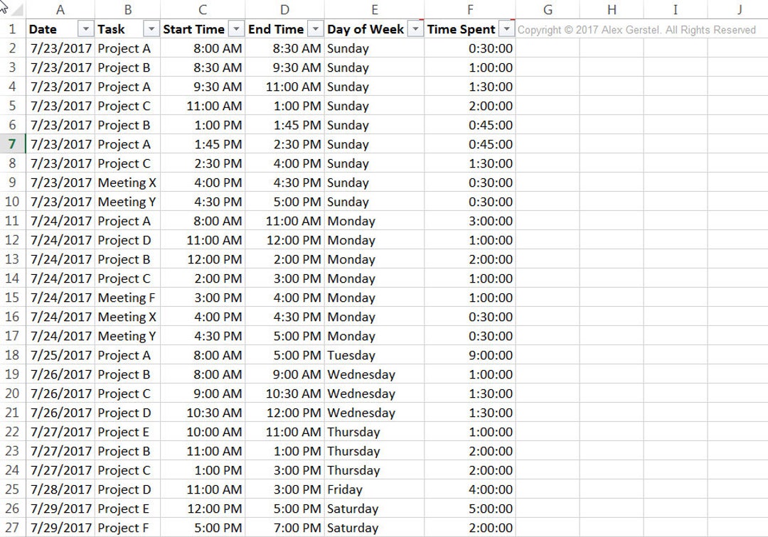Select row number 18
The width and height of the screenshot is (768, 537).
(x=12, y=355)
